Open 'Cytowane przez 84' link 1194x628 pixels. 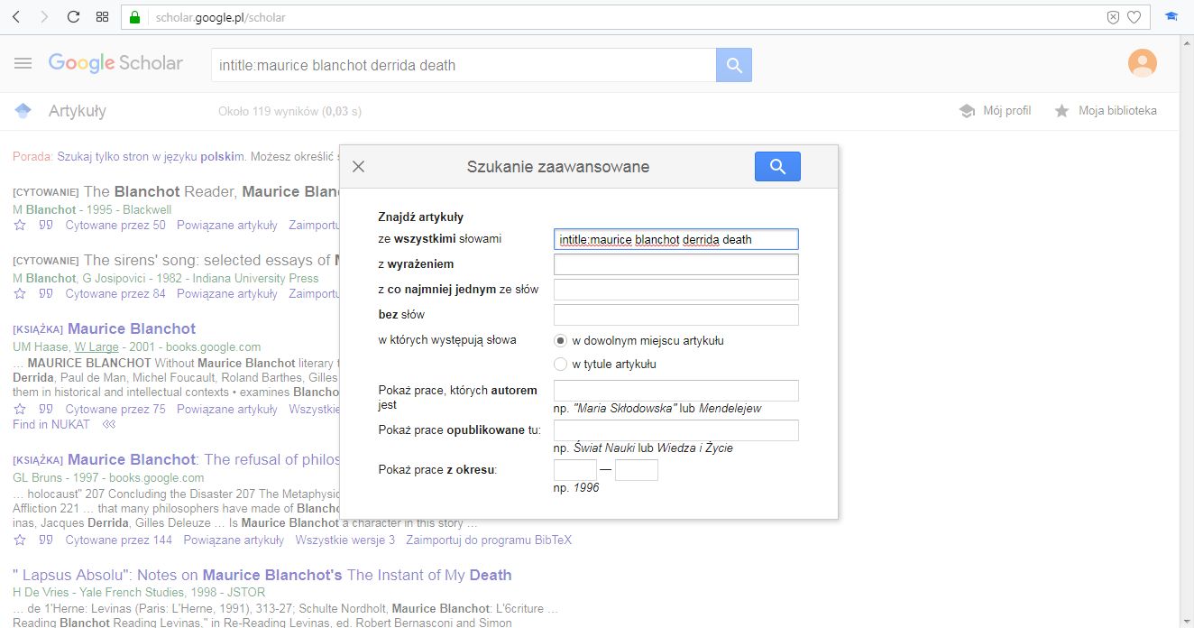[115, 293]
